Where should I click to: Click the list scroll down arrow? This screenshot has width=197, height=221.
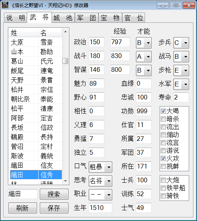[65, 181]
